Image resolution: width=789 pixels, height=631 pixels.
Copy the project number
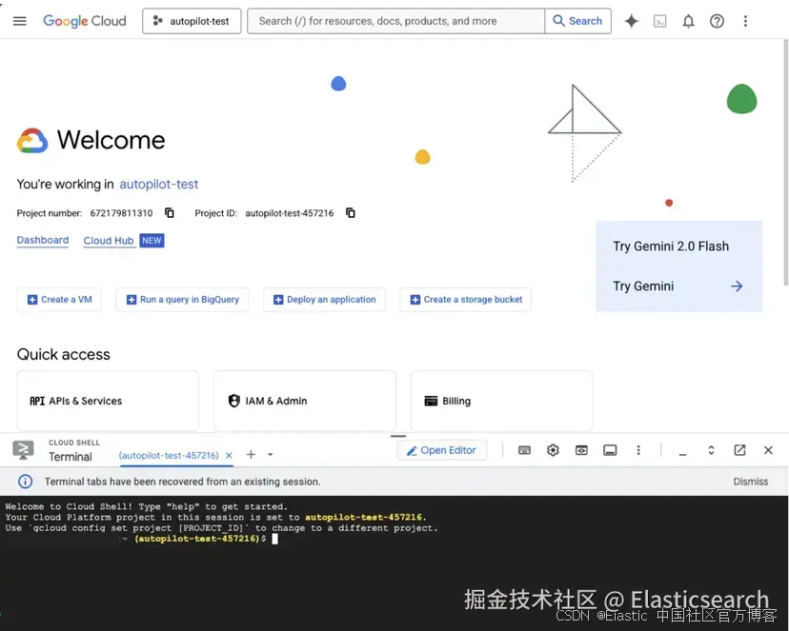pos(170,213)
